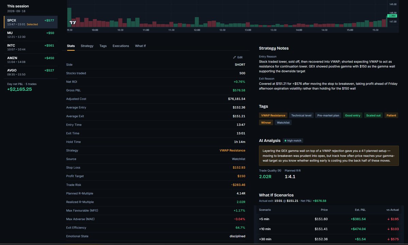Image resolution: width=408 pixels, height=245 pixels.
Task: Click the Profit Target value $150
Action: (241, 176)
